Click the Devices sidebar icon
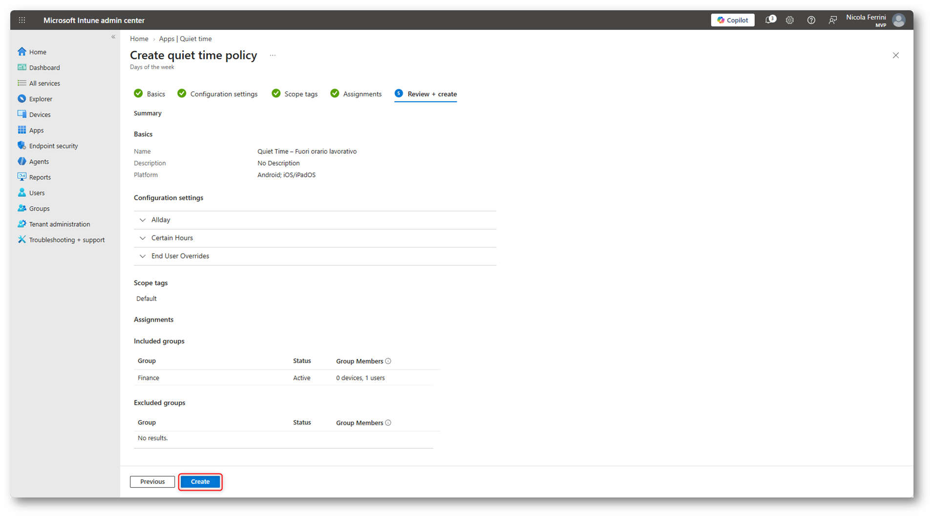This screenshot has width=934, height=518. [x=22, y=114]
